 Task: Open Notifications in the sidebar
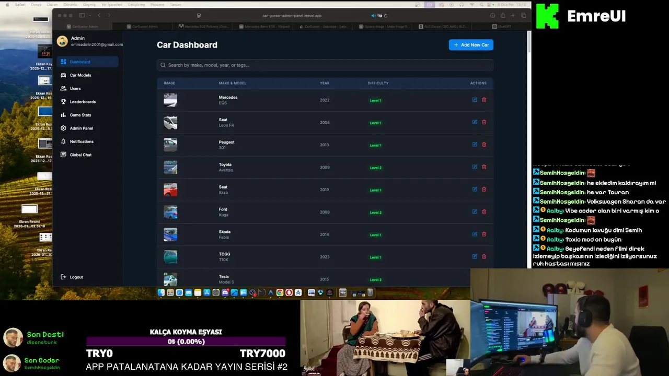pyautogui.click(x=88, y=142)
